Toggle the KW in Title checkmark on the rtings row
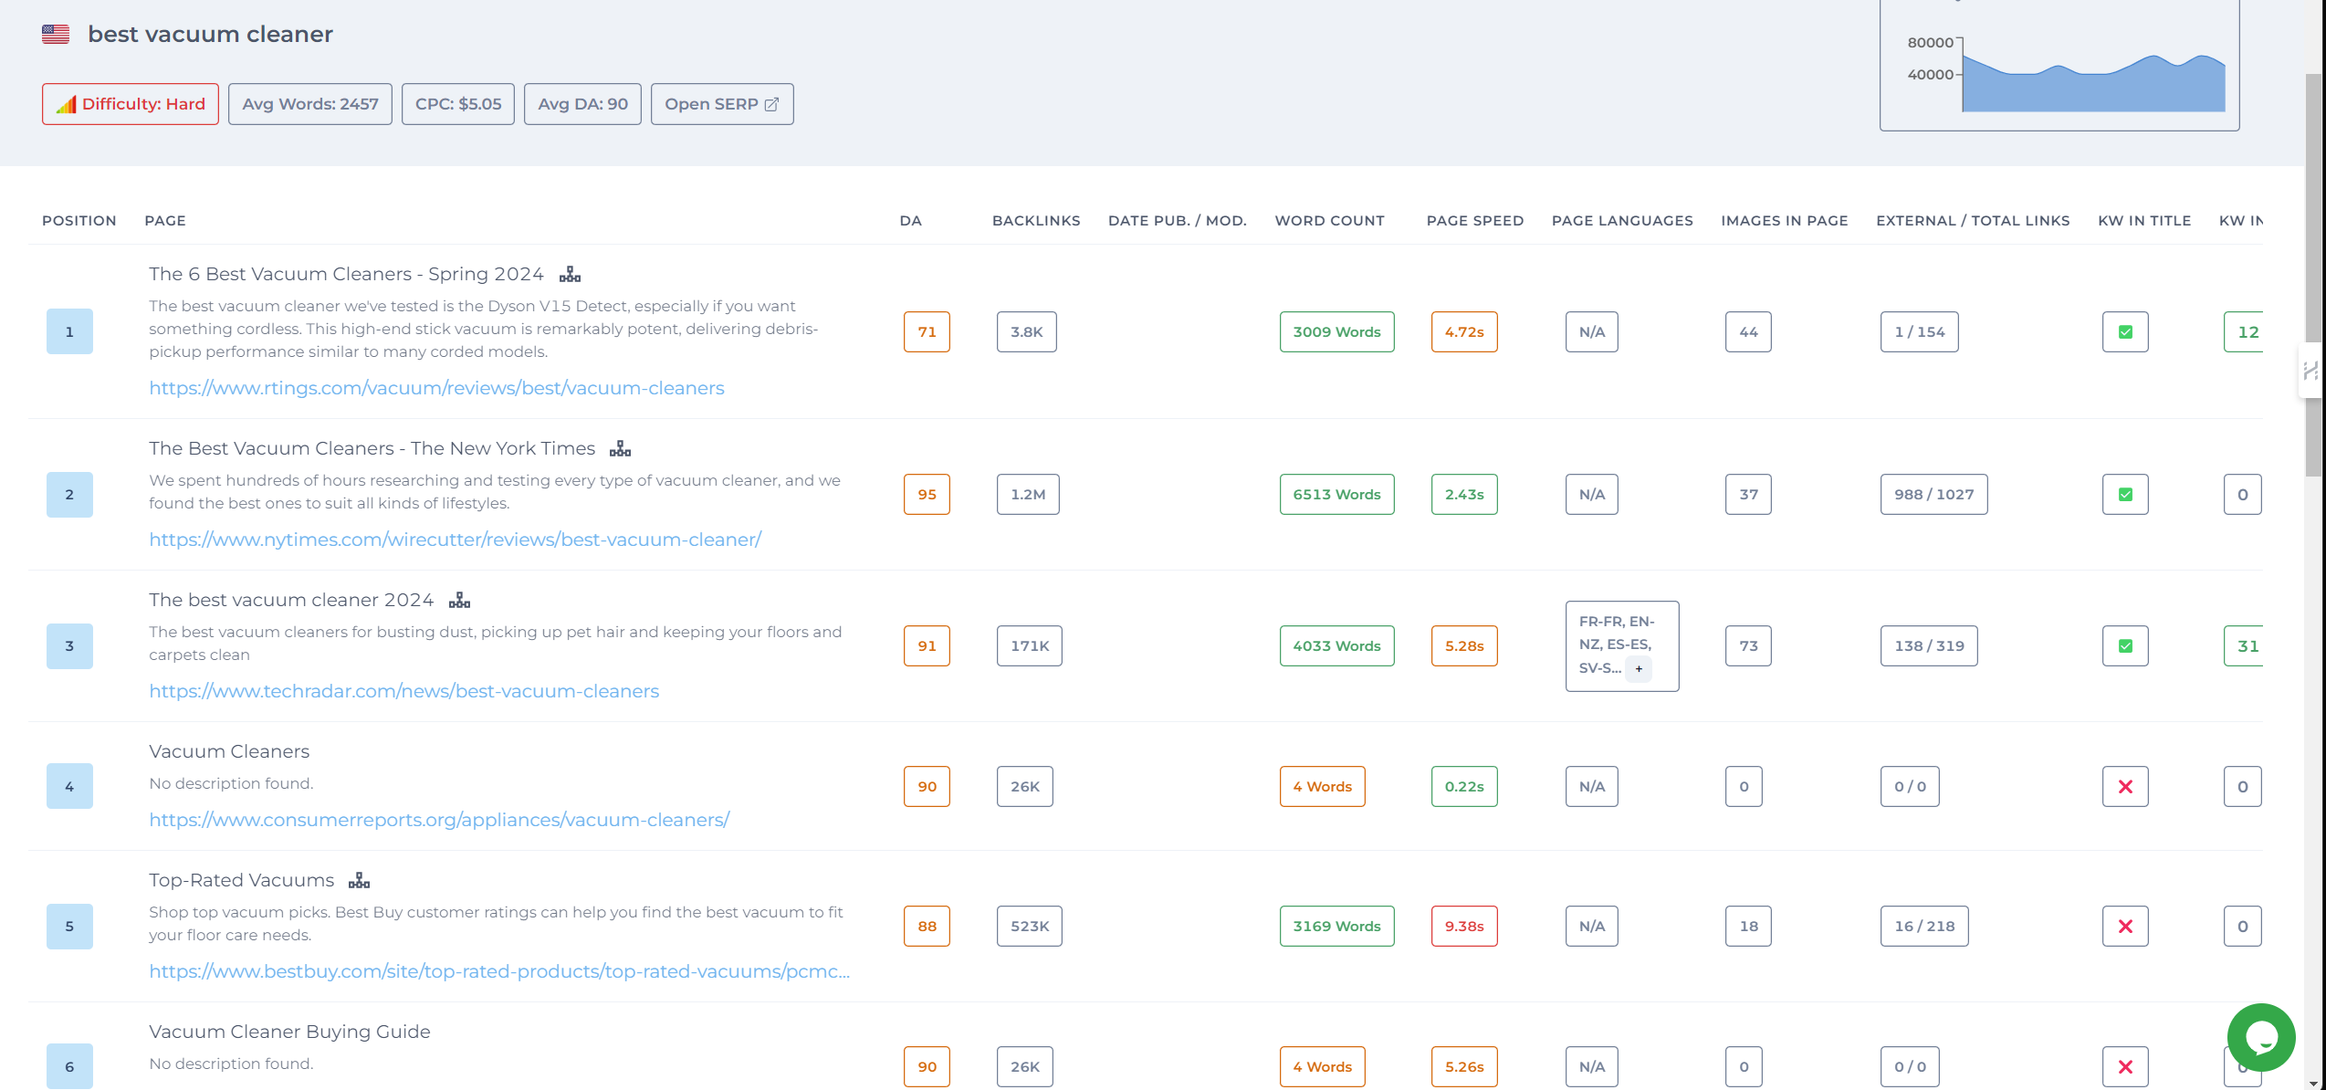 point(2125,331)
